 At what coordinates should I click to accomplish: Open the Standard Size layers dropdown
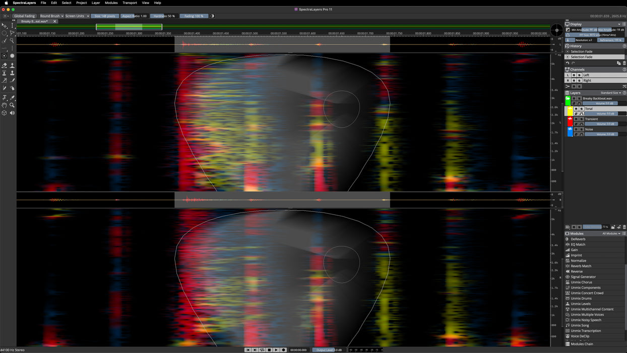[610, 93]
